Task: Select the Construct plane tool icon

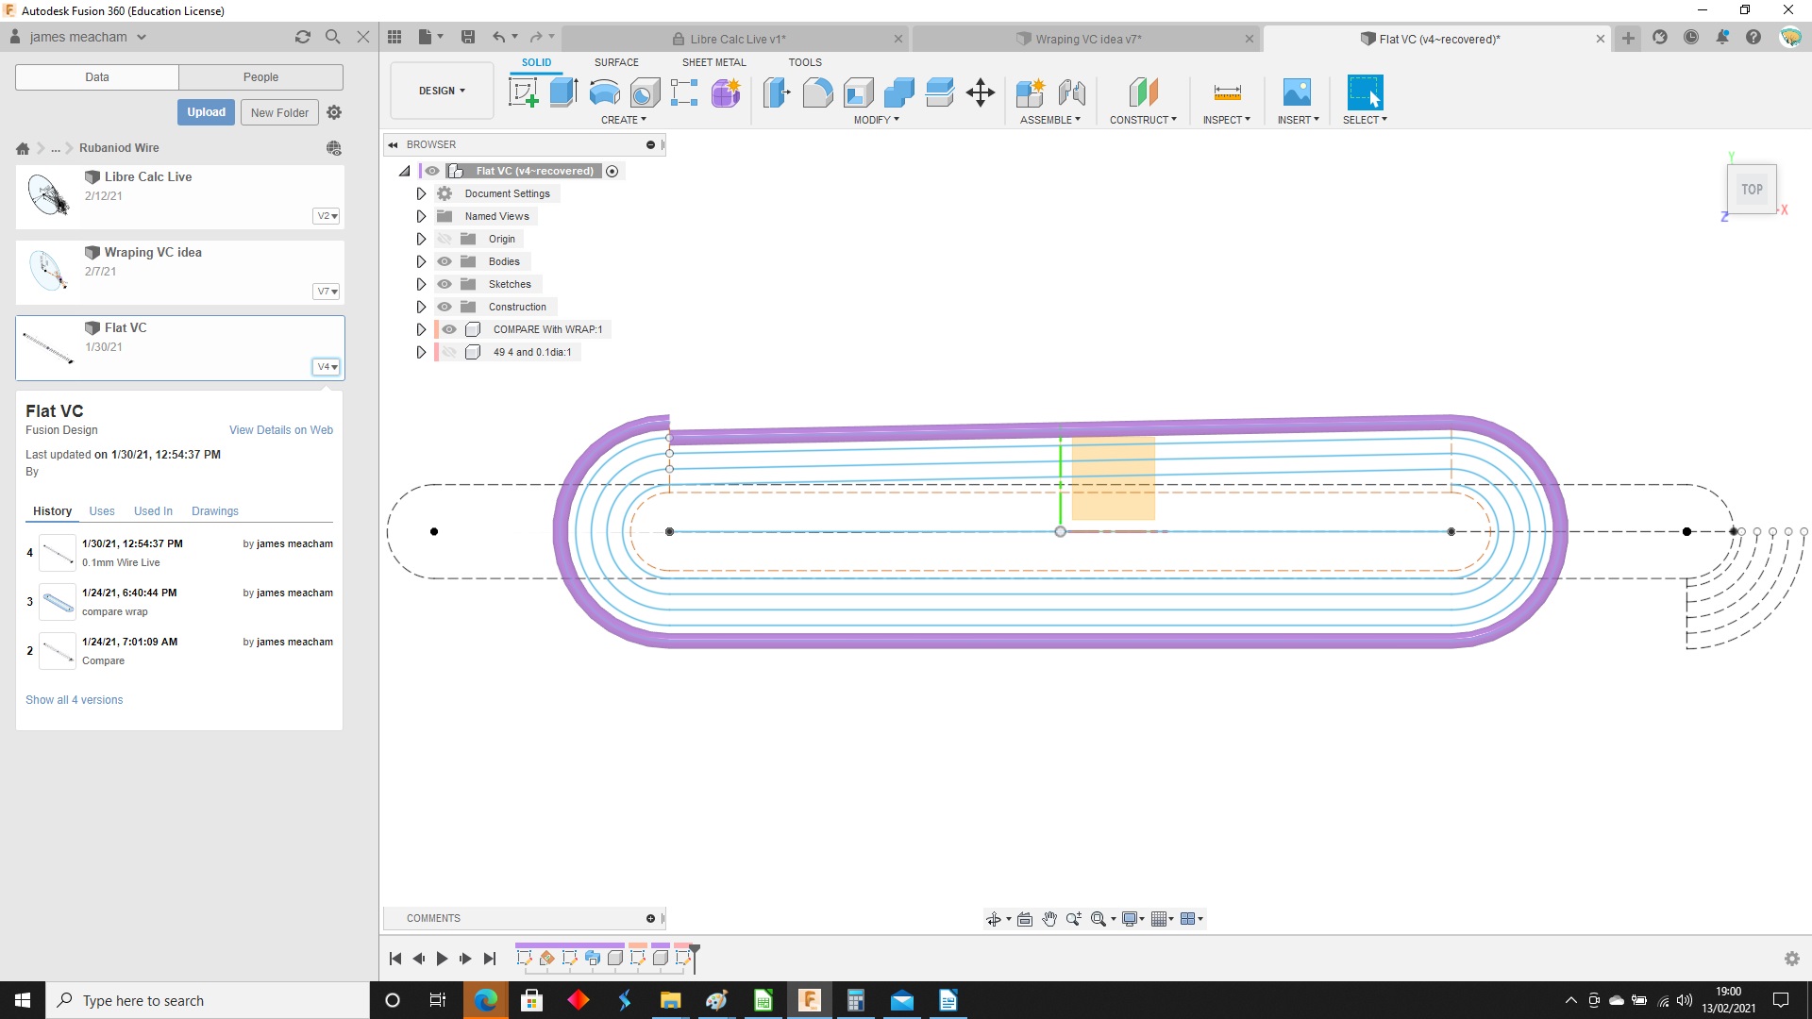Action: click(1143, 92)
